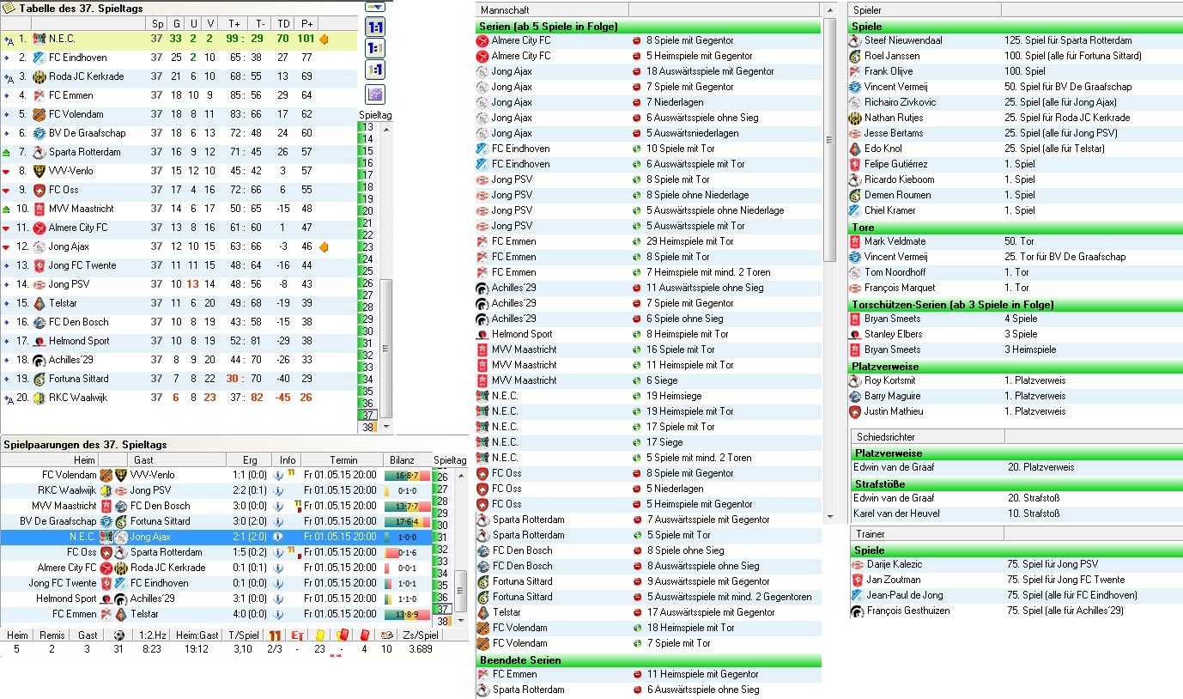Select matchday 31 in fixtures Spieltag list
1183x699 pixels.
tap(441, 538)
